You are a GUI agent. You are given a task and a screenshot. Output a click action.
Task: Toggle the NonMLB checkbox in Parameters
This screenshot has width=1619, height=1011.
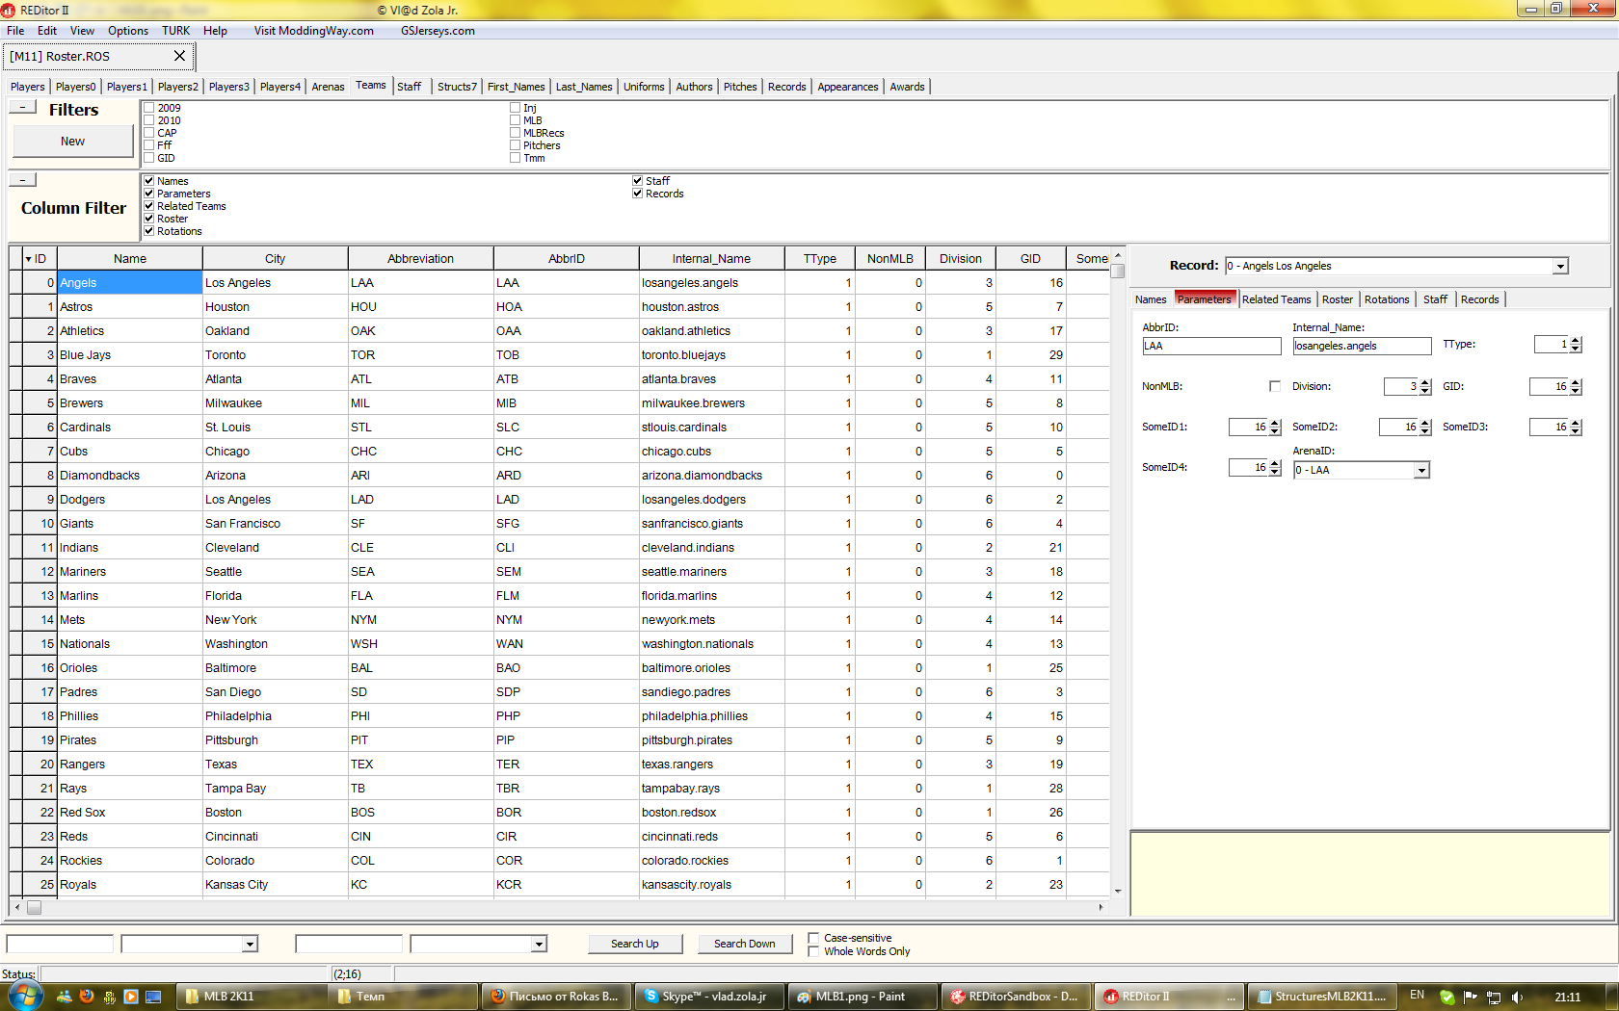point(1275,386)
